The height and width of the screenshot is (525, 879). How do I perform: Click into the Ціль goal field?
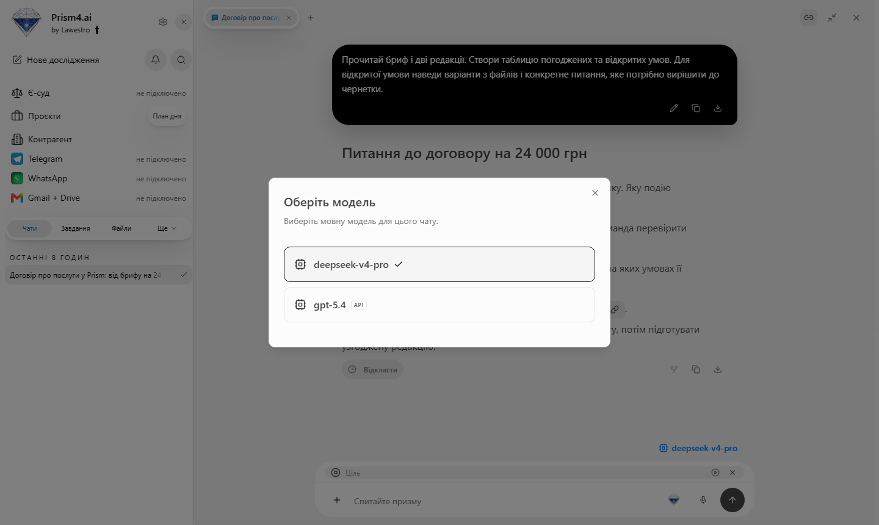525,472
